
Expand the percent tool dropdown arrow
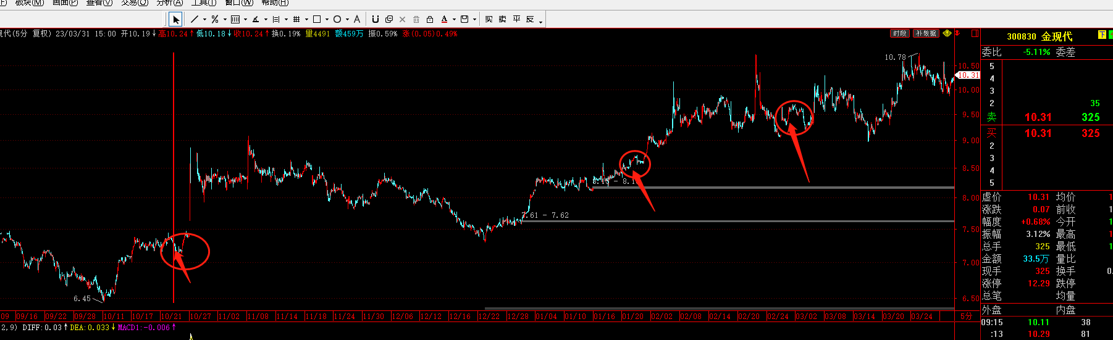pyautogui.click(x=225, y=20)
